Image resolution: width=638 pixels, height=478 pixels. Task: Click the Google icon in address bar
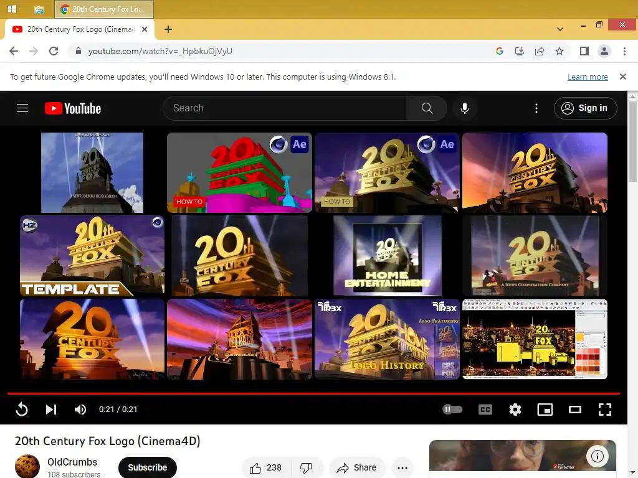[x=500, y=51]
